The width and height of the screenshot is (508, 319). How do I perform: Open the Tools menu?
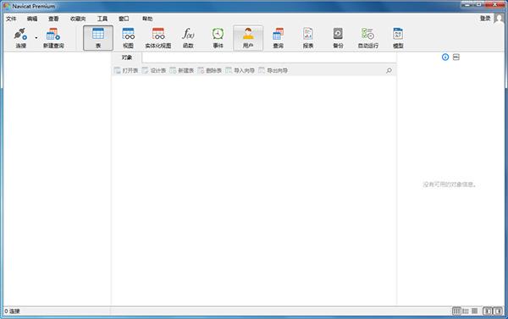click(x=102, y=19)
